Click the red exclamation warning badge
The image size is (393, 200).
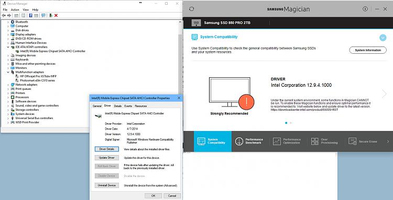246,102
